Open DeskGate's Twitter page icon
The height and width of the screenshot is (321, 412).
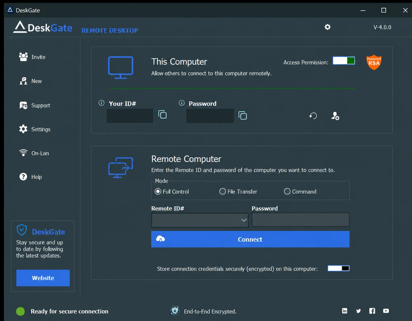coord(358,311)
